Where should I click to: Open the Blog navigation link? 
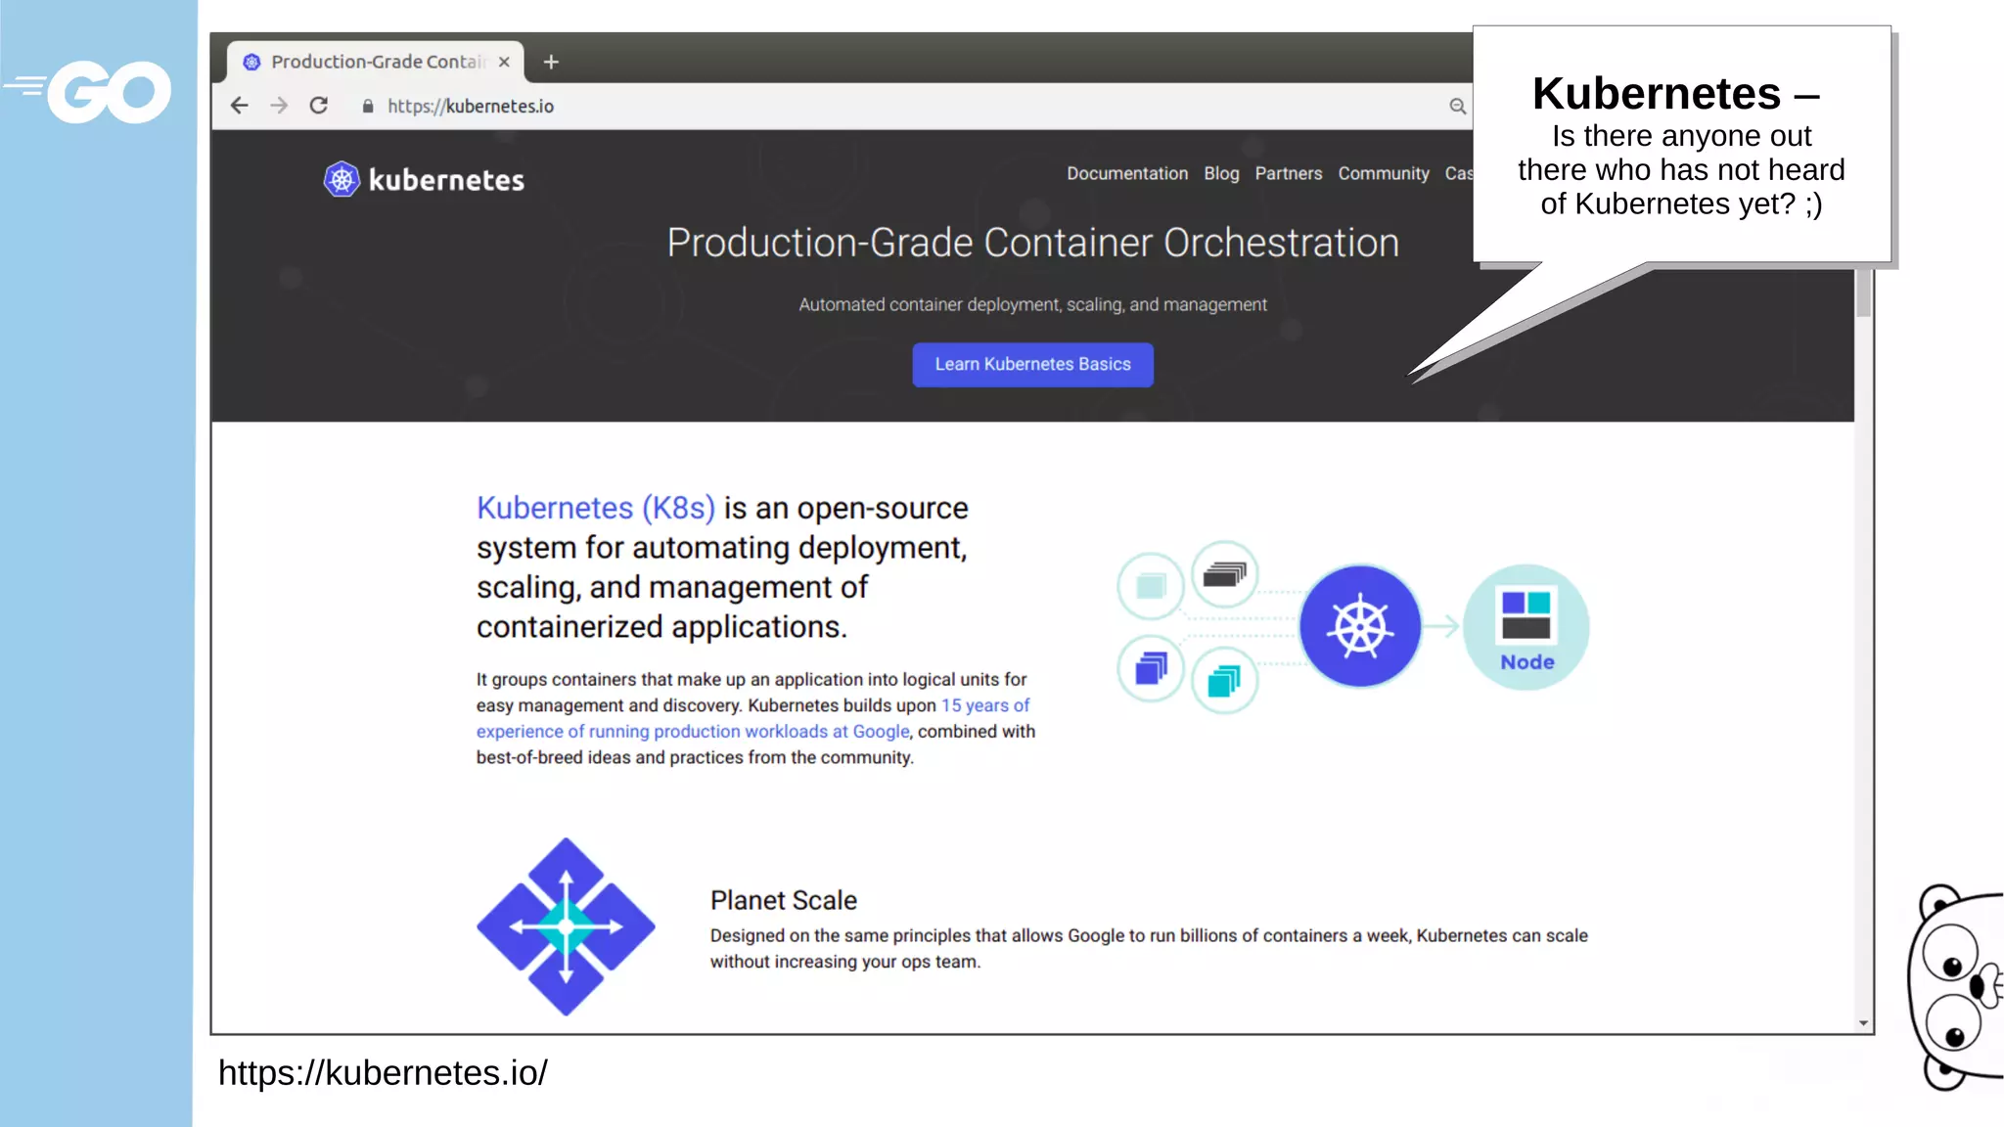[x=1220, y=173]
